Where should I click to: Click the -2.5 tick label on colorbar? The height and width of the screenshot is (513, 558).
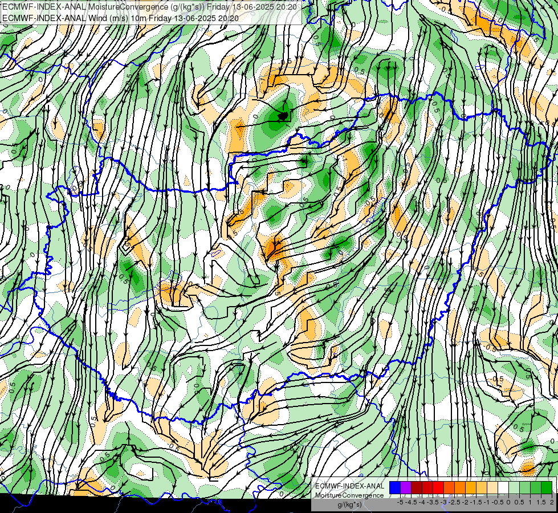(x=454, y=502)
